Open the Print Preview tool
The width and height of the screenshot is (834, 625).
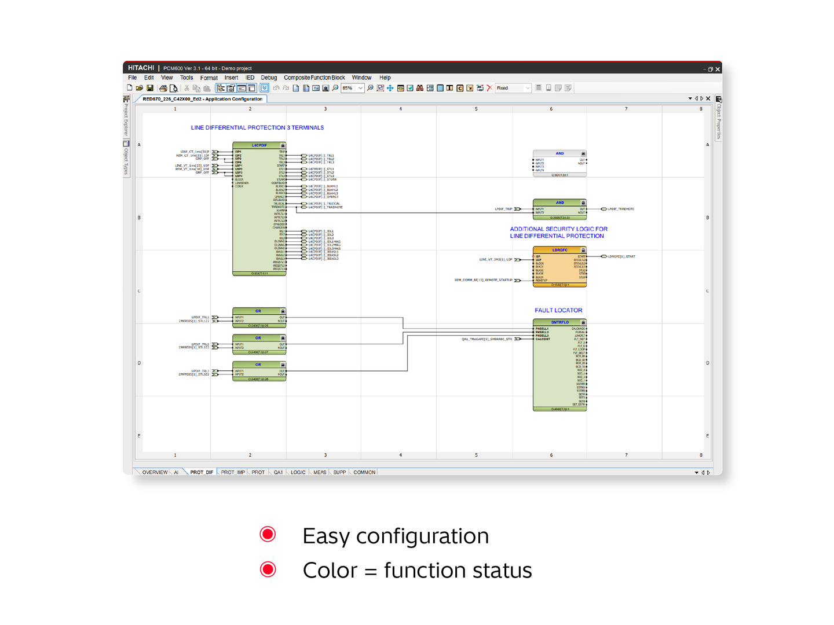tap(174, 88)
